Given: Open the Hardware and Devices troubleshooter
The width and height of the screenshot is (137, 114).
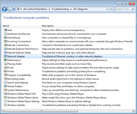Looking at the screenshot, I should (19, 34).
